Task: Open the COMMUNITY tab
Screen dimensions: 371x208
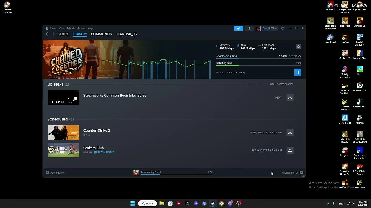Action: [101, 34]
